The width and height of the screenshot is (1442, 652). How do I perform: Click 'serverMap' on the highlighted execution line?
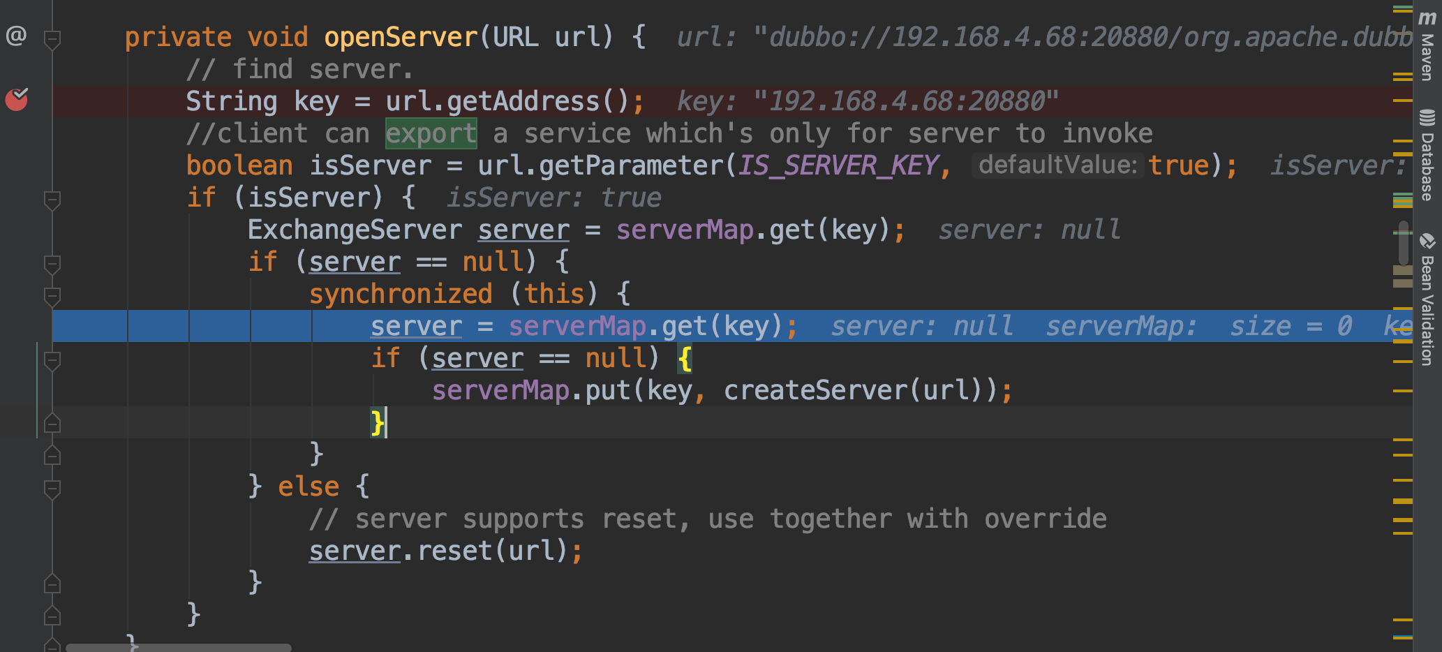(577, 326)
